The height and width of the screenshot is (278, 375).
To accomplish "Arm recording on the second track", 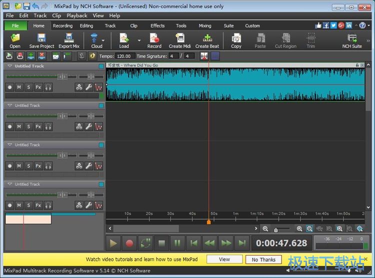I will (9, 126).
